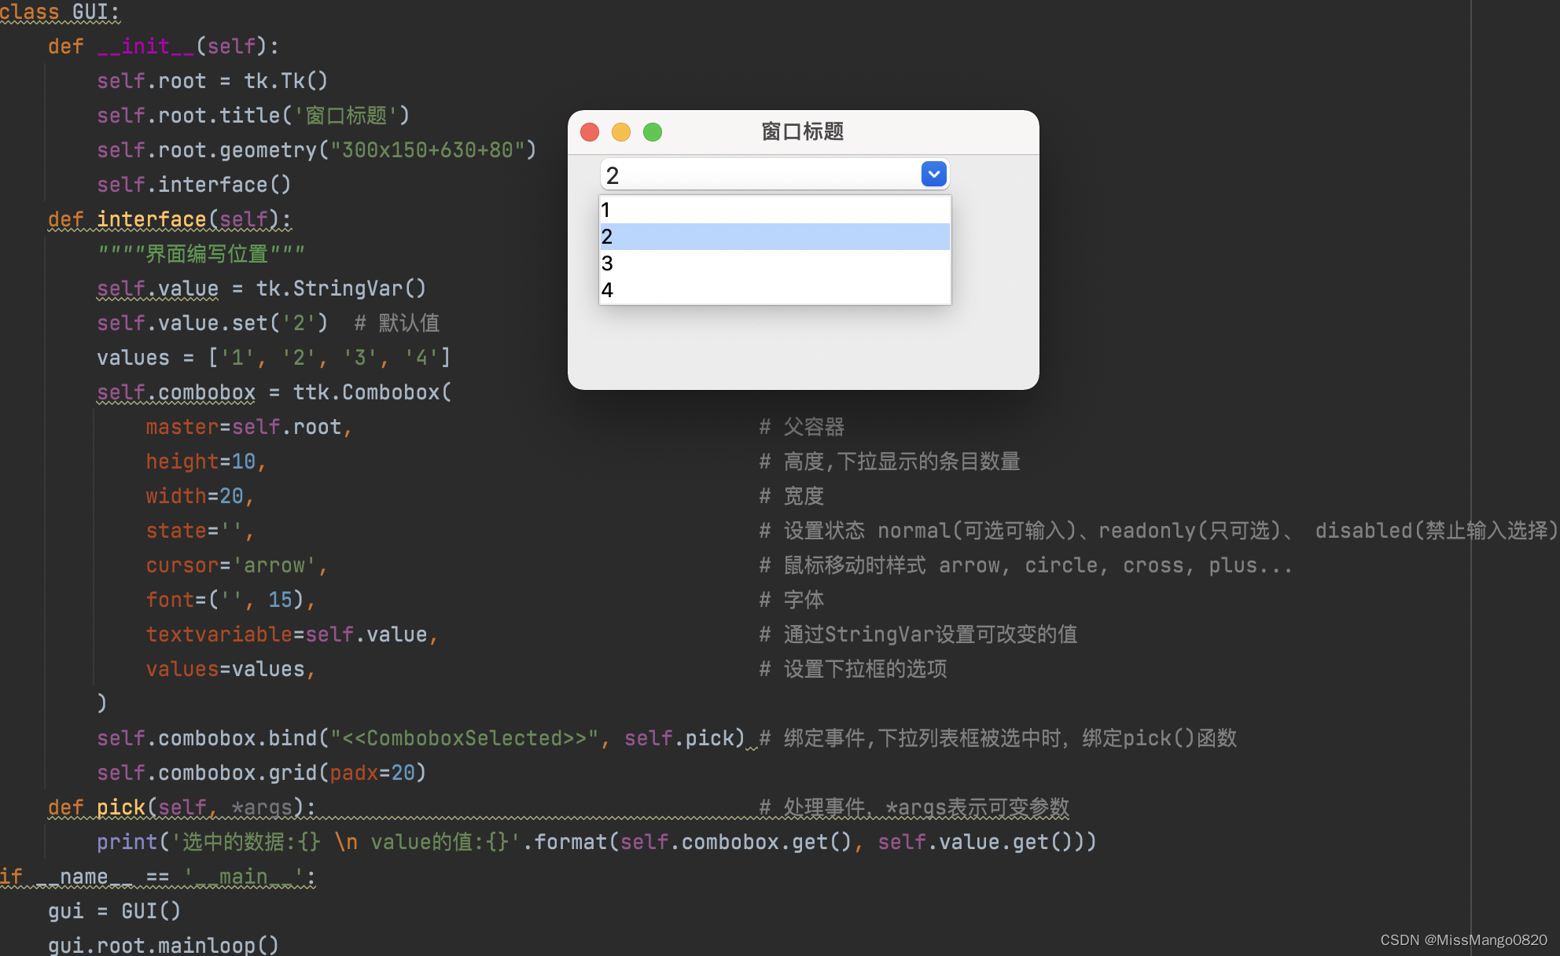Click the CSDN @MissMango0820 credit text
This screenshot has width=1560, height=956.
pyautogui.click(x=1463, y=940)
